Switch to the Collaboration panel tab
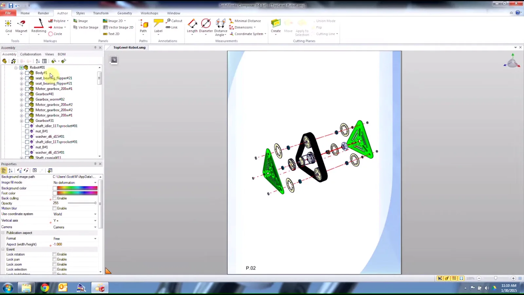Image resolution: width=524 pixels, height=295 pixels. [30, 54]
